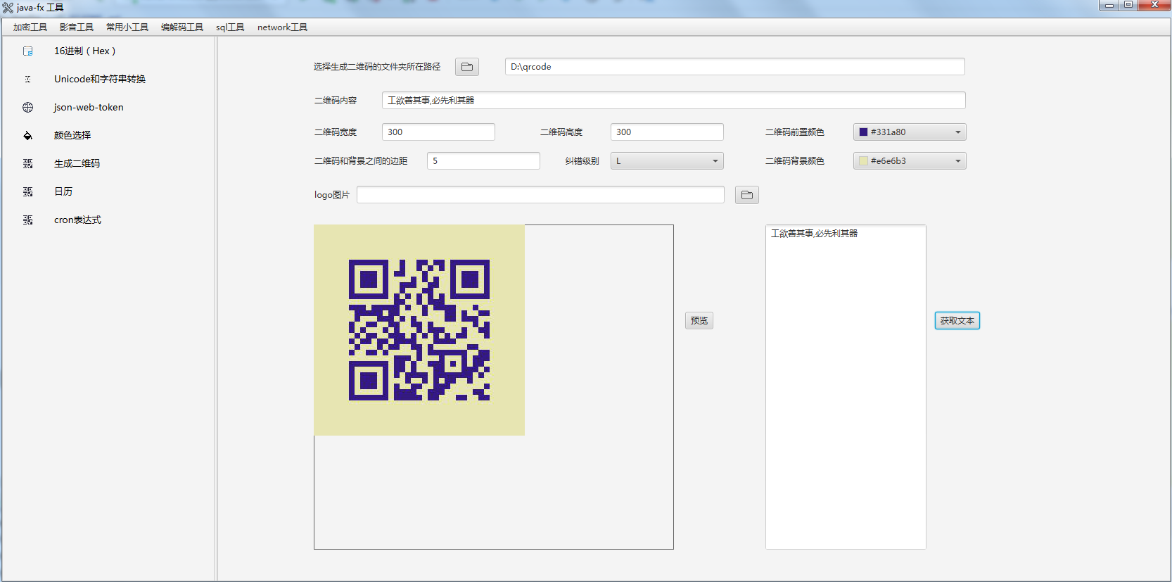Open the network工具 menu
1172x582 pixels.
click(x=282, y=27)
